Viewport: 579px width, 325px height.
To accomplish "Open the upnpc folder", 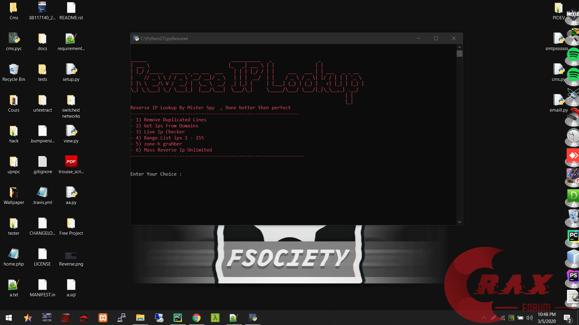I will pos(14,165).
